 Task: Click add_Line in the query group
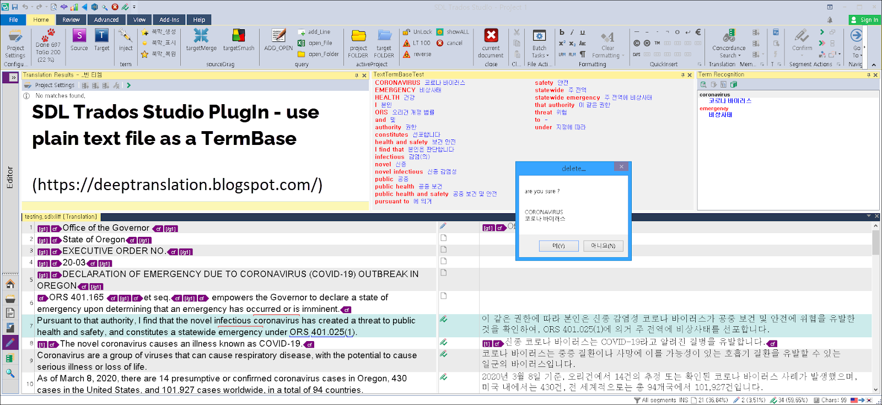pos(314,32)
